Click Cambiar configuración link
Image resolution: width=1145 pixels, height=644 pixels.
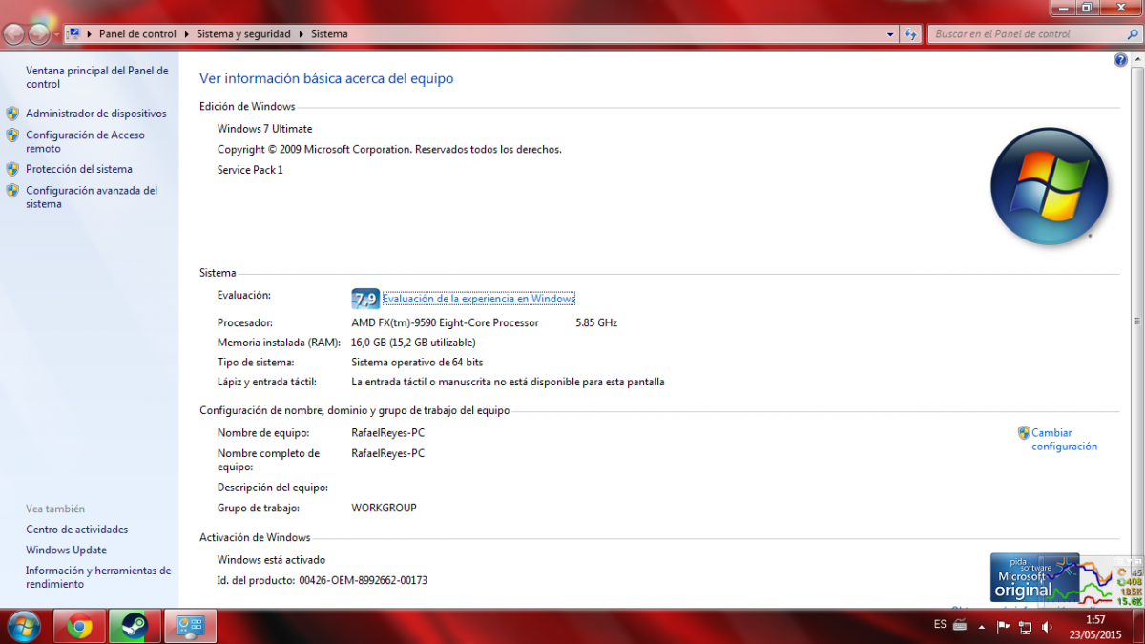pos(1064,440)
